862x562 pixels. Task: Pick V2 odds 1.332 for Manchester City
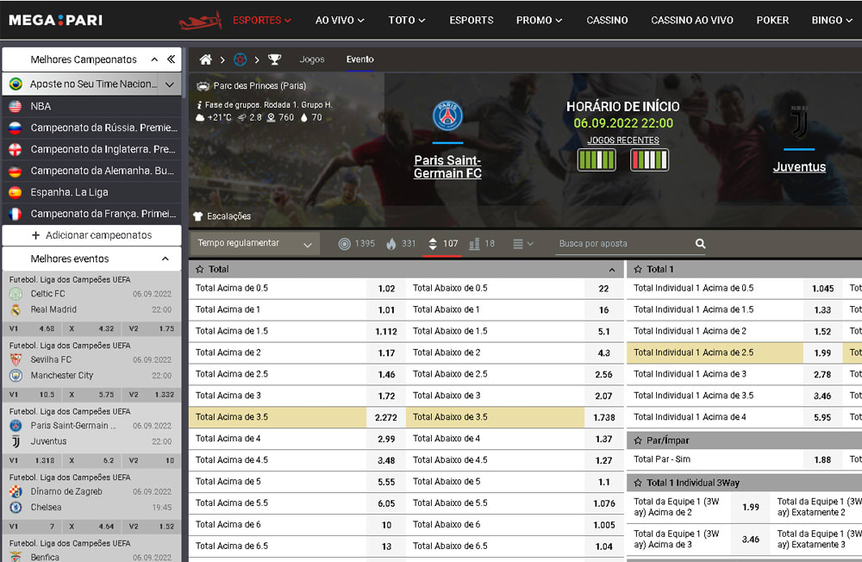(x=151, y=395)
